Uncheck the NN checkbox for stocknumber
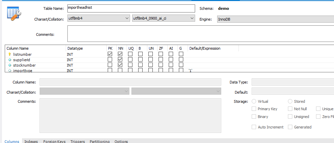The image size is (334, 143). coord(120,65)
